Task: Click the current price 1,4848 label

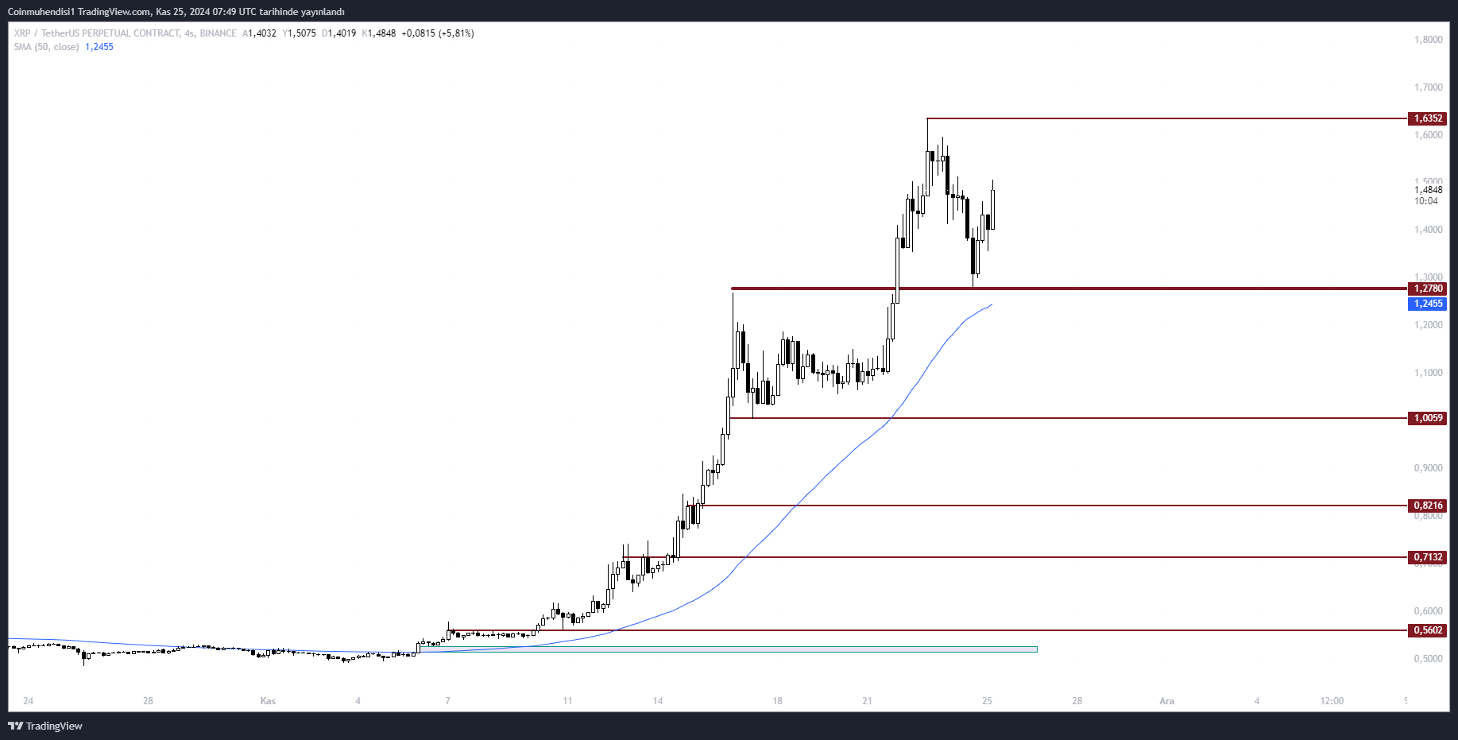Action: click(x=1428, y=190)
